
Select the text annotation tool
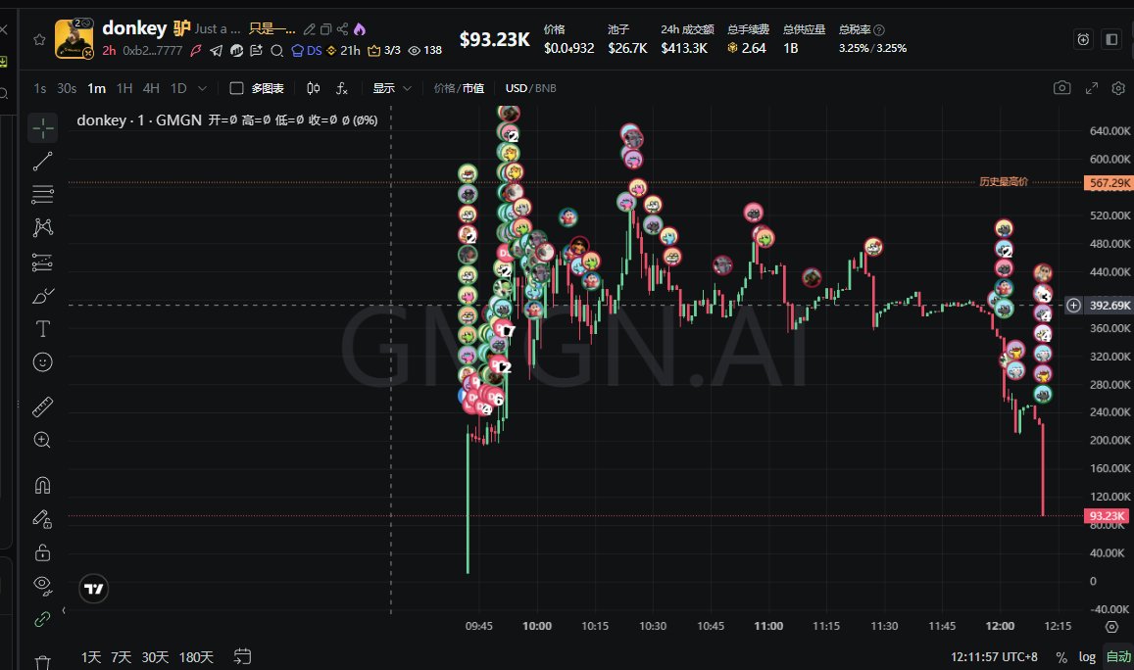click(x=43, y=329)
